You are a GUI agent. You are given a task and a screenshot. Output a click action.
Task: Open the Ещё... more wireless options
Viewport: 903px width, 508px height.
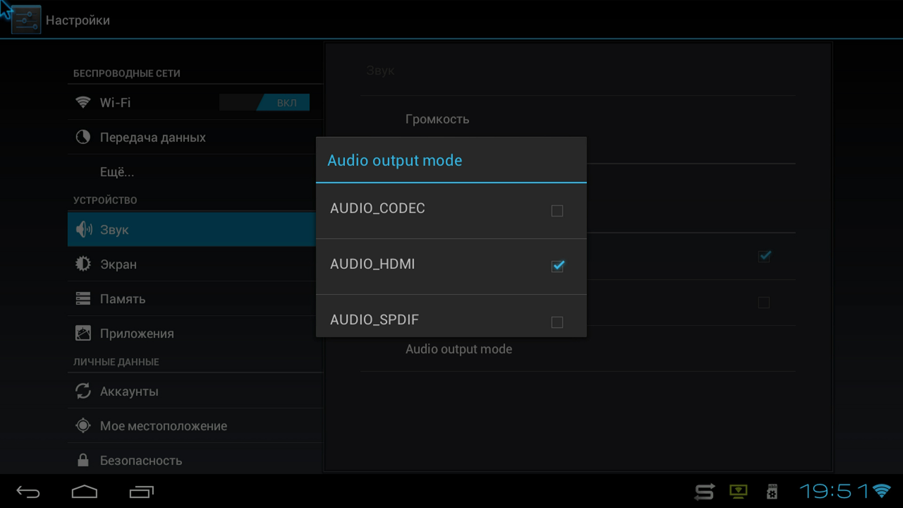coord(117,172)
